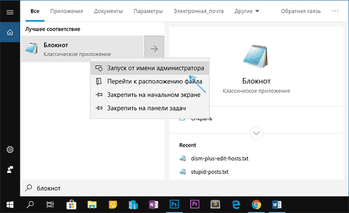Screen dimensions: 349x213
Task: Launch Premiere Pro from taskbar
Action: (194, 204)
